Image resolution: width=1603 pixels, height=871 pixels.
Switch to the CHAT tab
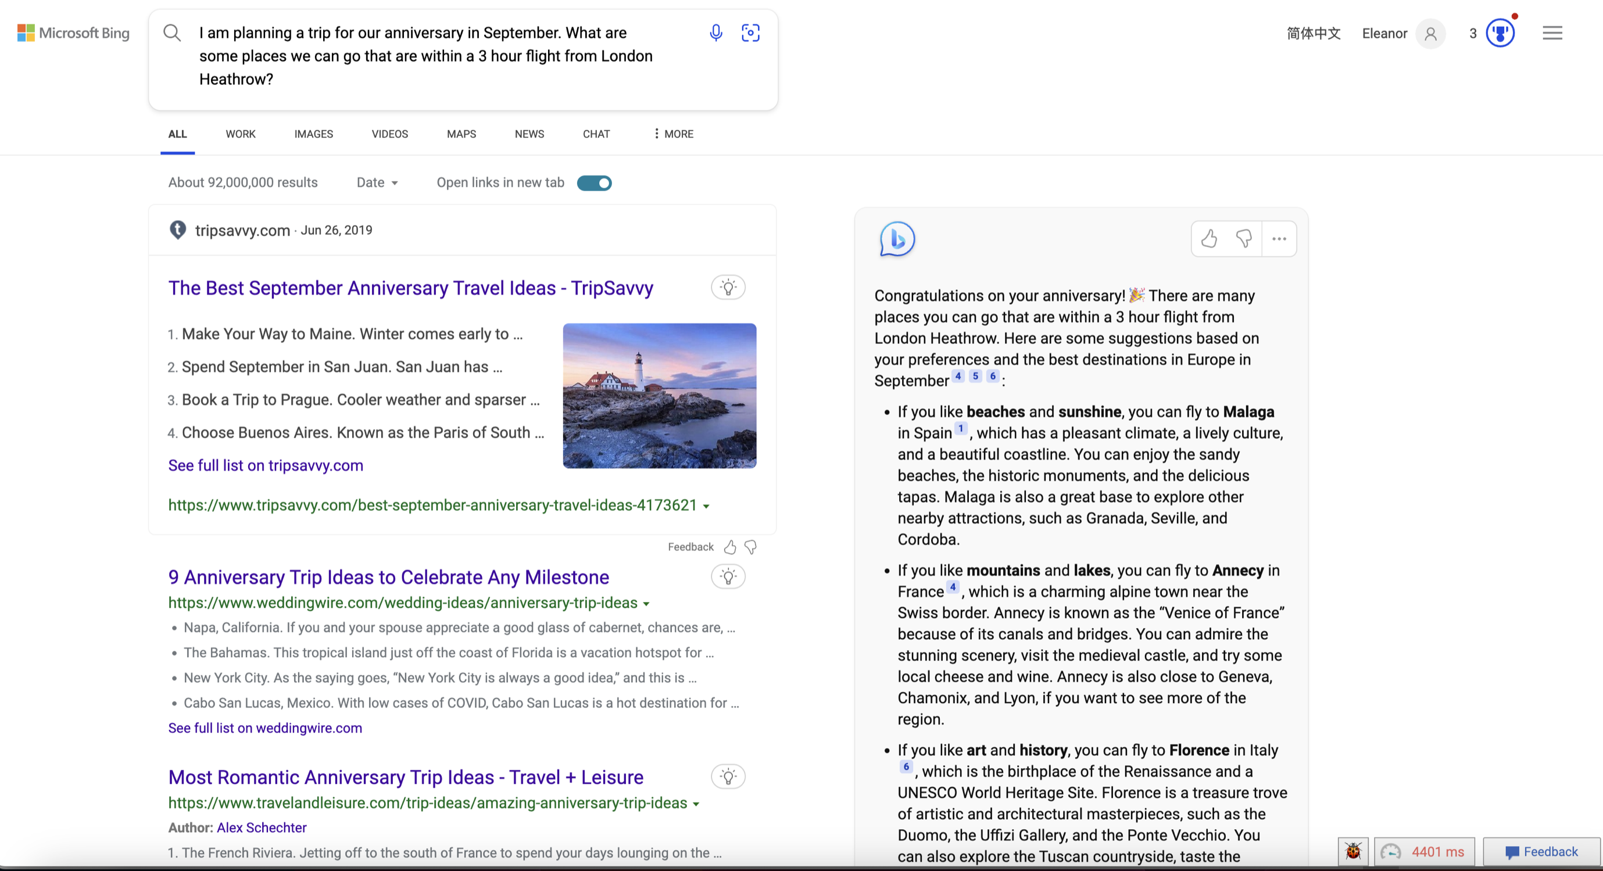pos(596,134)
